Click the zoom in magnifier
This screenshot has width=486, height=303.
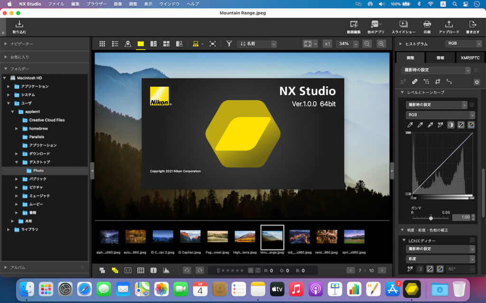coord(381,44)
